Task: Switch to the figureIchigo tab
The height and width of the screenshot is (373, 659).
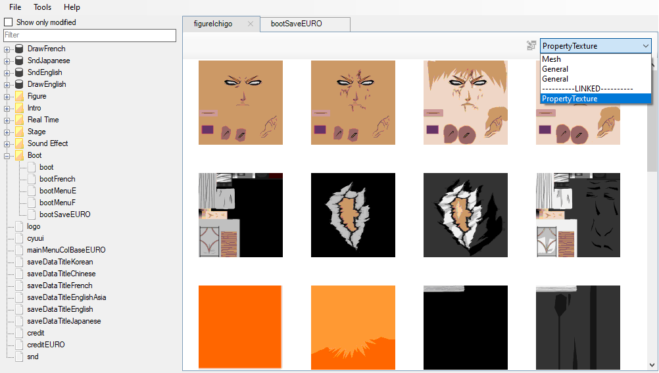Action: (221, 24)
